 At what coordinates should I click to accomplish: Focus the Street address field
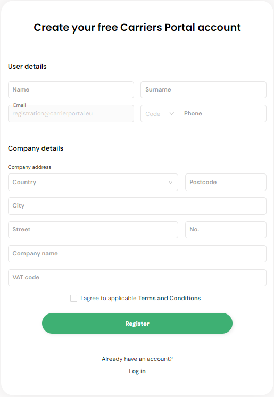93,230
